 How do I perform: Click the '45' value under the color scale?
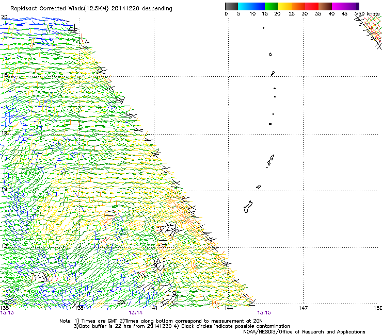(x=344, y=14)
